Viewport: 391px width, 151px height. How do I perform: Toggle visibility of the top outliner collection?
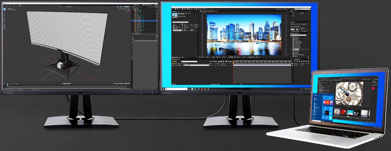(x=157, y=9)
